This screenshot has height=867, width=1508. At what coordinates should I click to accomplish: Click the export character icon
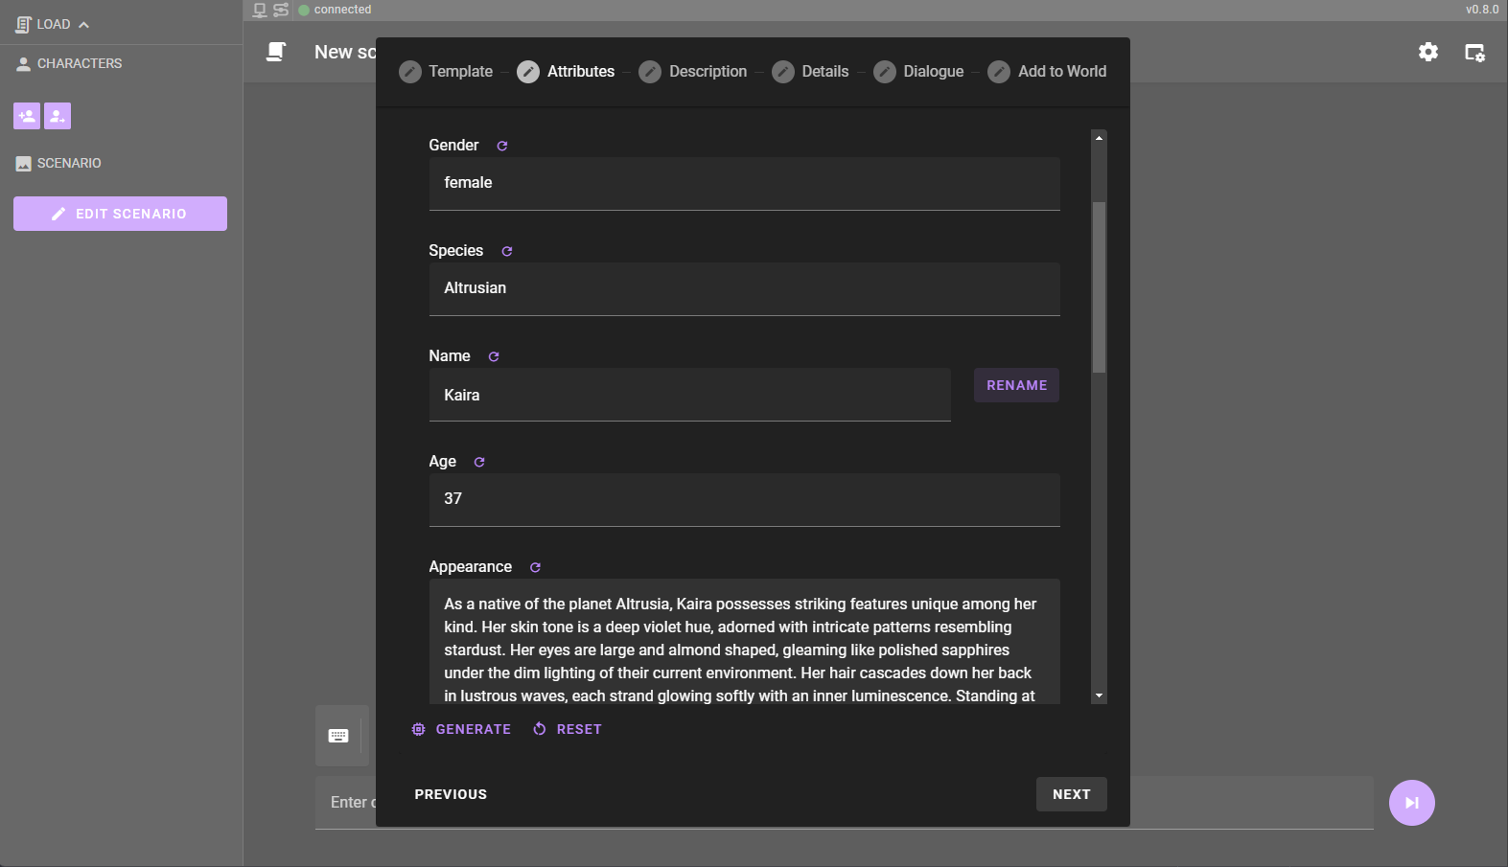point(57,115)
